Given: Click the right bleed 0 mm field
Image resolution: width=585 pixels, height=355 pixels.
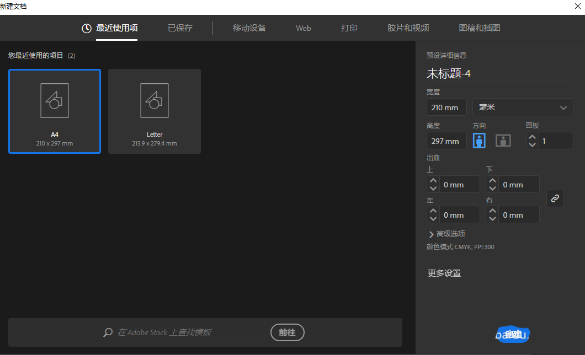Looking at the screenshot, I should (x=519, y=215).
